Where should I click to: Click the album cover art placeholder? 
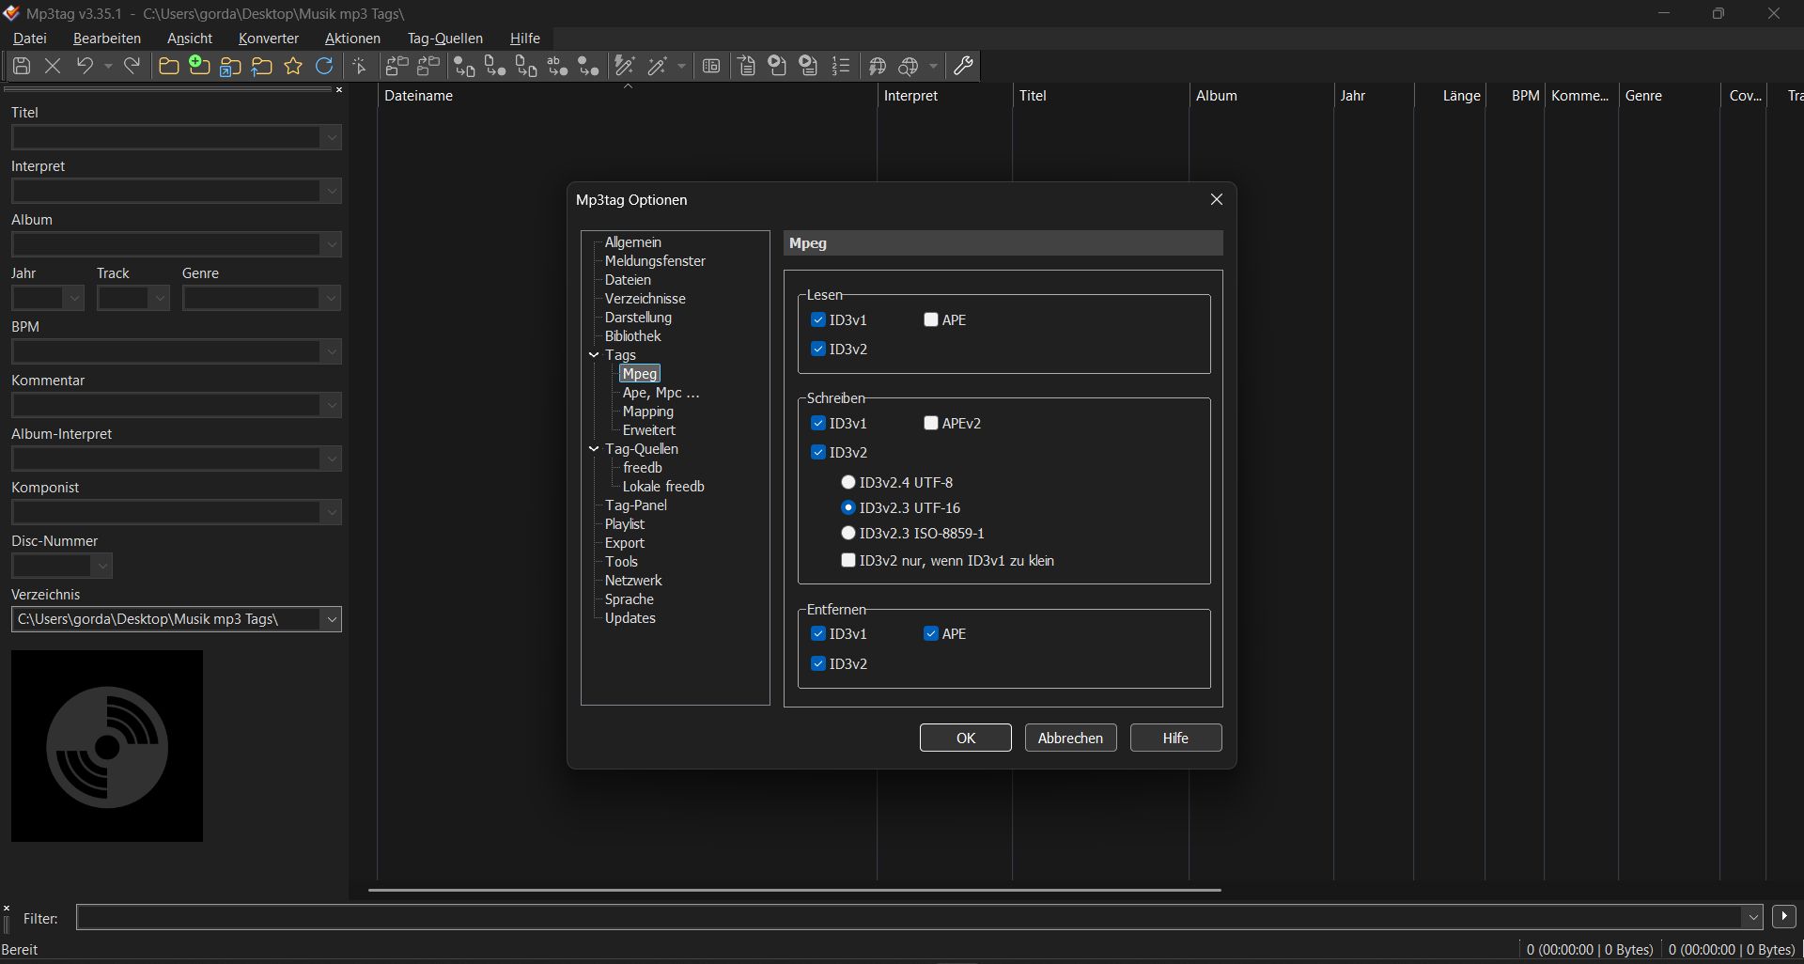pos(107,747)
